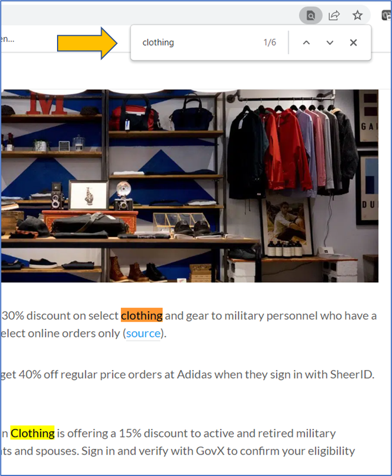Click the "30% discount" text

tap(36, 315)
